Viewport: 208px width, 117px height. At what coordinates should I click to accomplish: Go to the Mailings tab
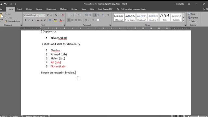tap(64, 9)
